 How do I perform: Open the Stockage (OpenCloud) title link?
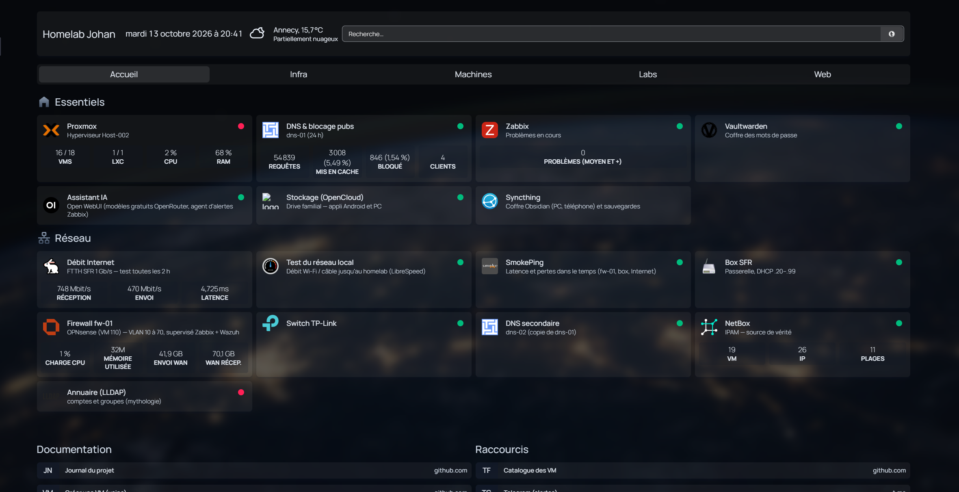325,197
